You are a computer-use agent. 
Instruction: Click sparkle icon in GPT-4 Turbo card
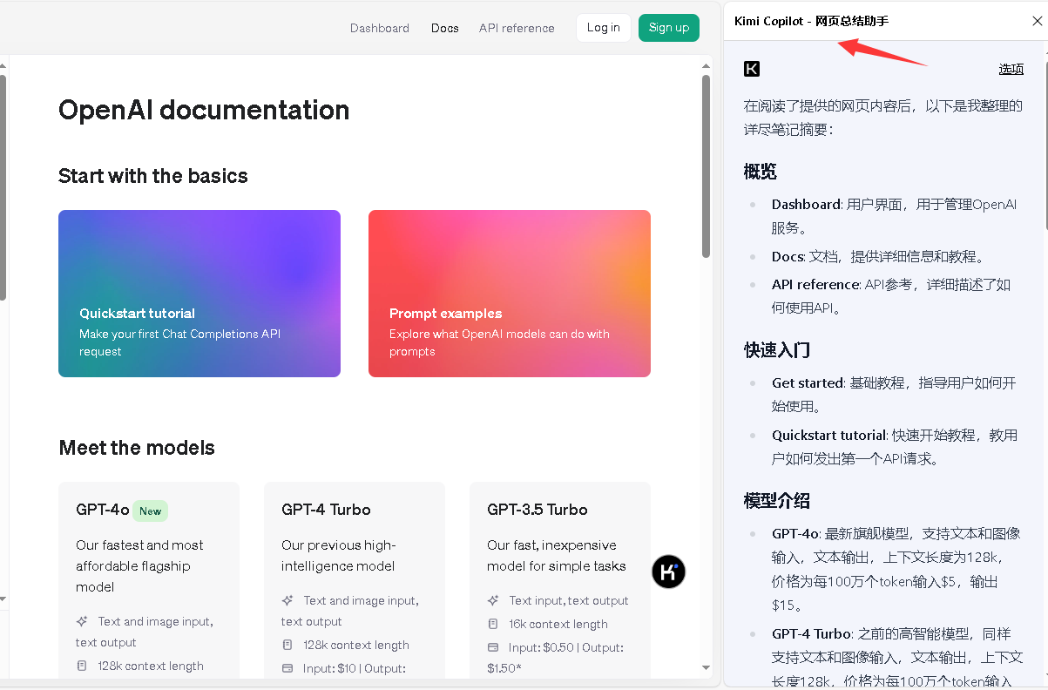tap(287, 600)
